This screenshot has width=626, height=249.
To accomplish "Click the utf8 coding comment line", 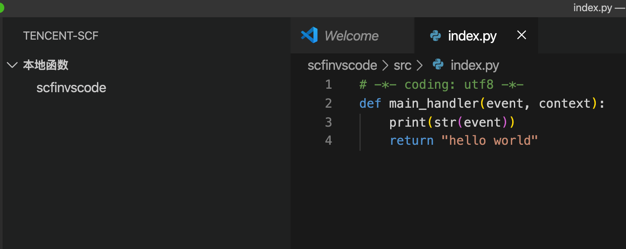I will (441, 84).
